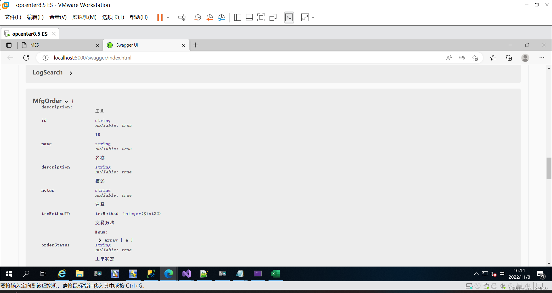Open the Snapshot Manager
This screenshot has height=293, width=552.
(222, 17)
